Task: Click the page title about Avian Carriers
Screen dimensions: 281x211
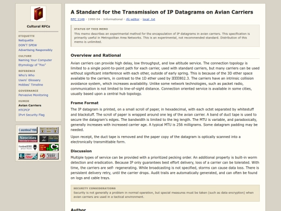Action: click(162, 12)
